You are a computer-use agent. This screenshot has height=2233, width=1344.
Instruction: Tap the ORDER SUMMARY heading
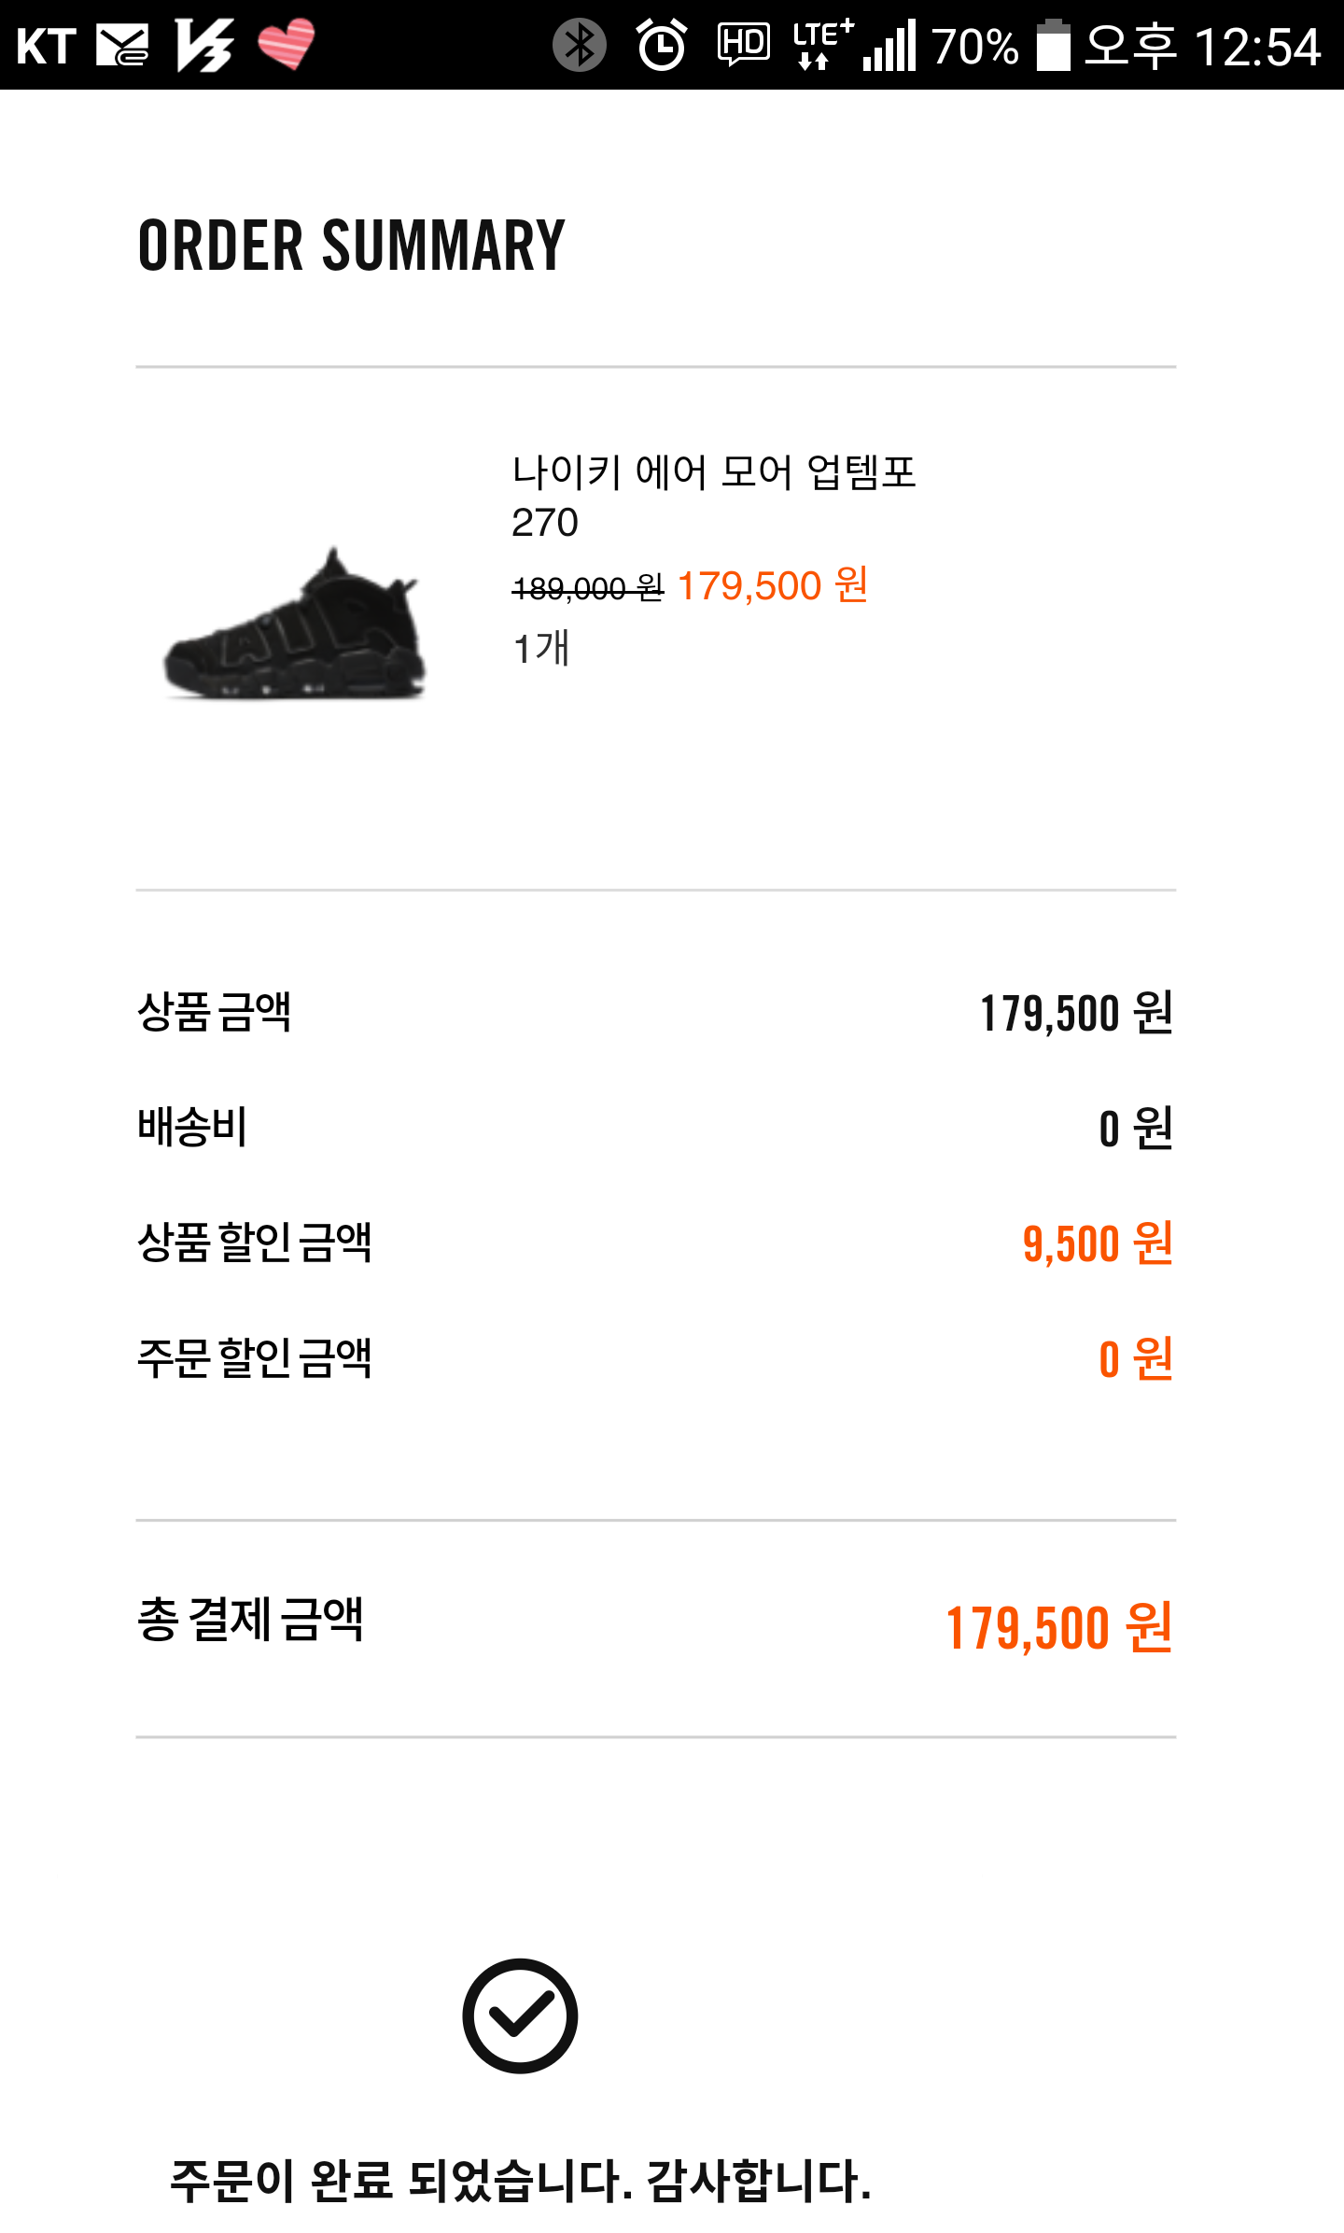pos(351,246)
